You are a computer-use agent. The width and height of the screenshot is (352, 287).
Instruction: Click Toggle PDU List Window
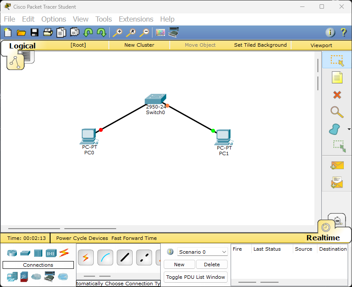196,277
